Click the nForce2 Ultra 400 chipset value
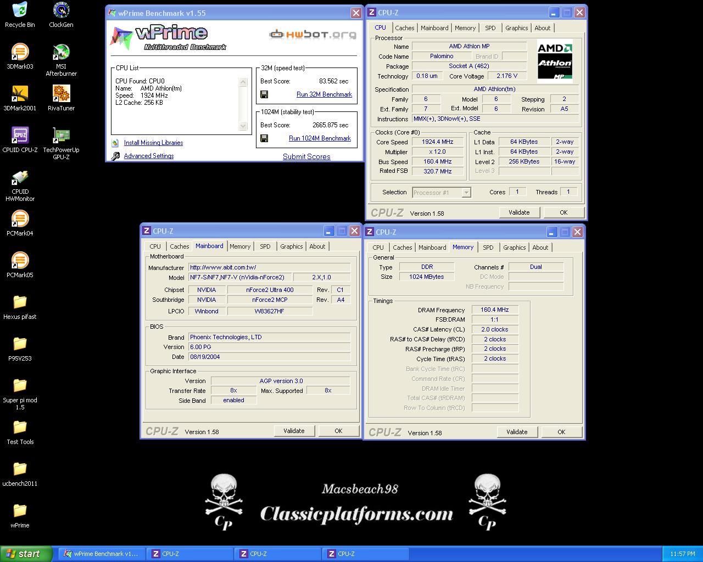This screenshot has width=703, height=562. coord(269,290)
